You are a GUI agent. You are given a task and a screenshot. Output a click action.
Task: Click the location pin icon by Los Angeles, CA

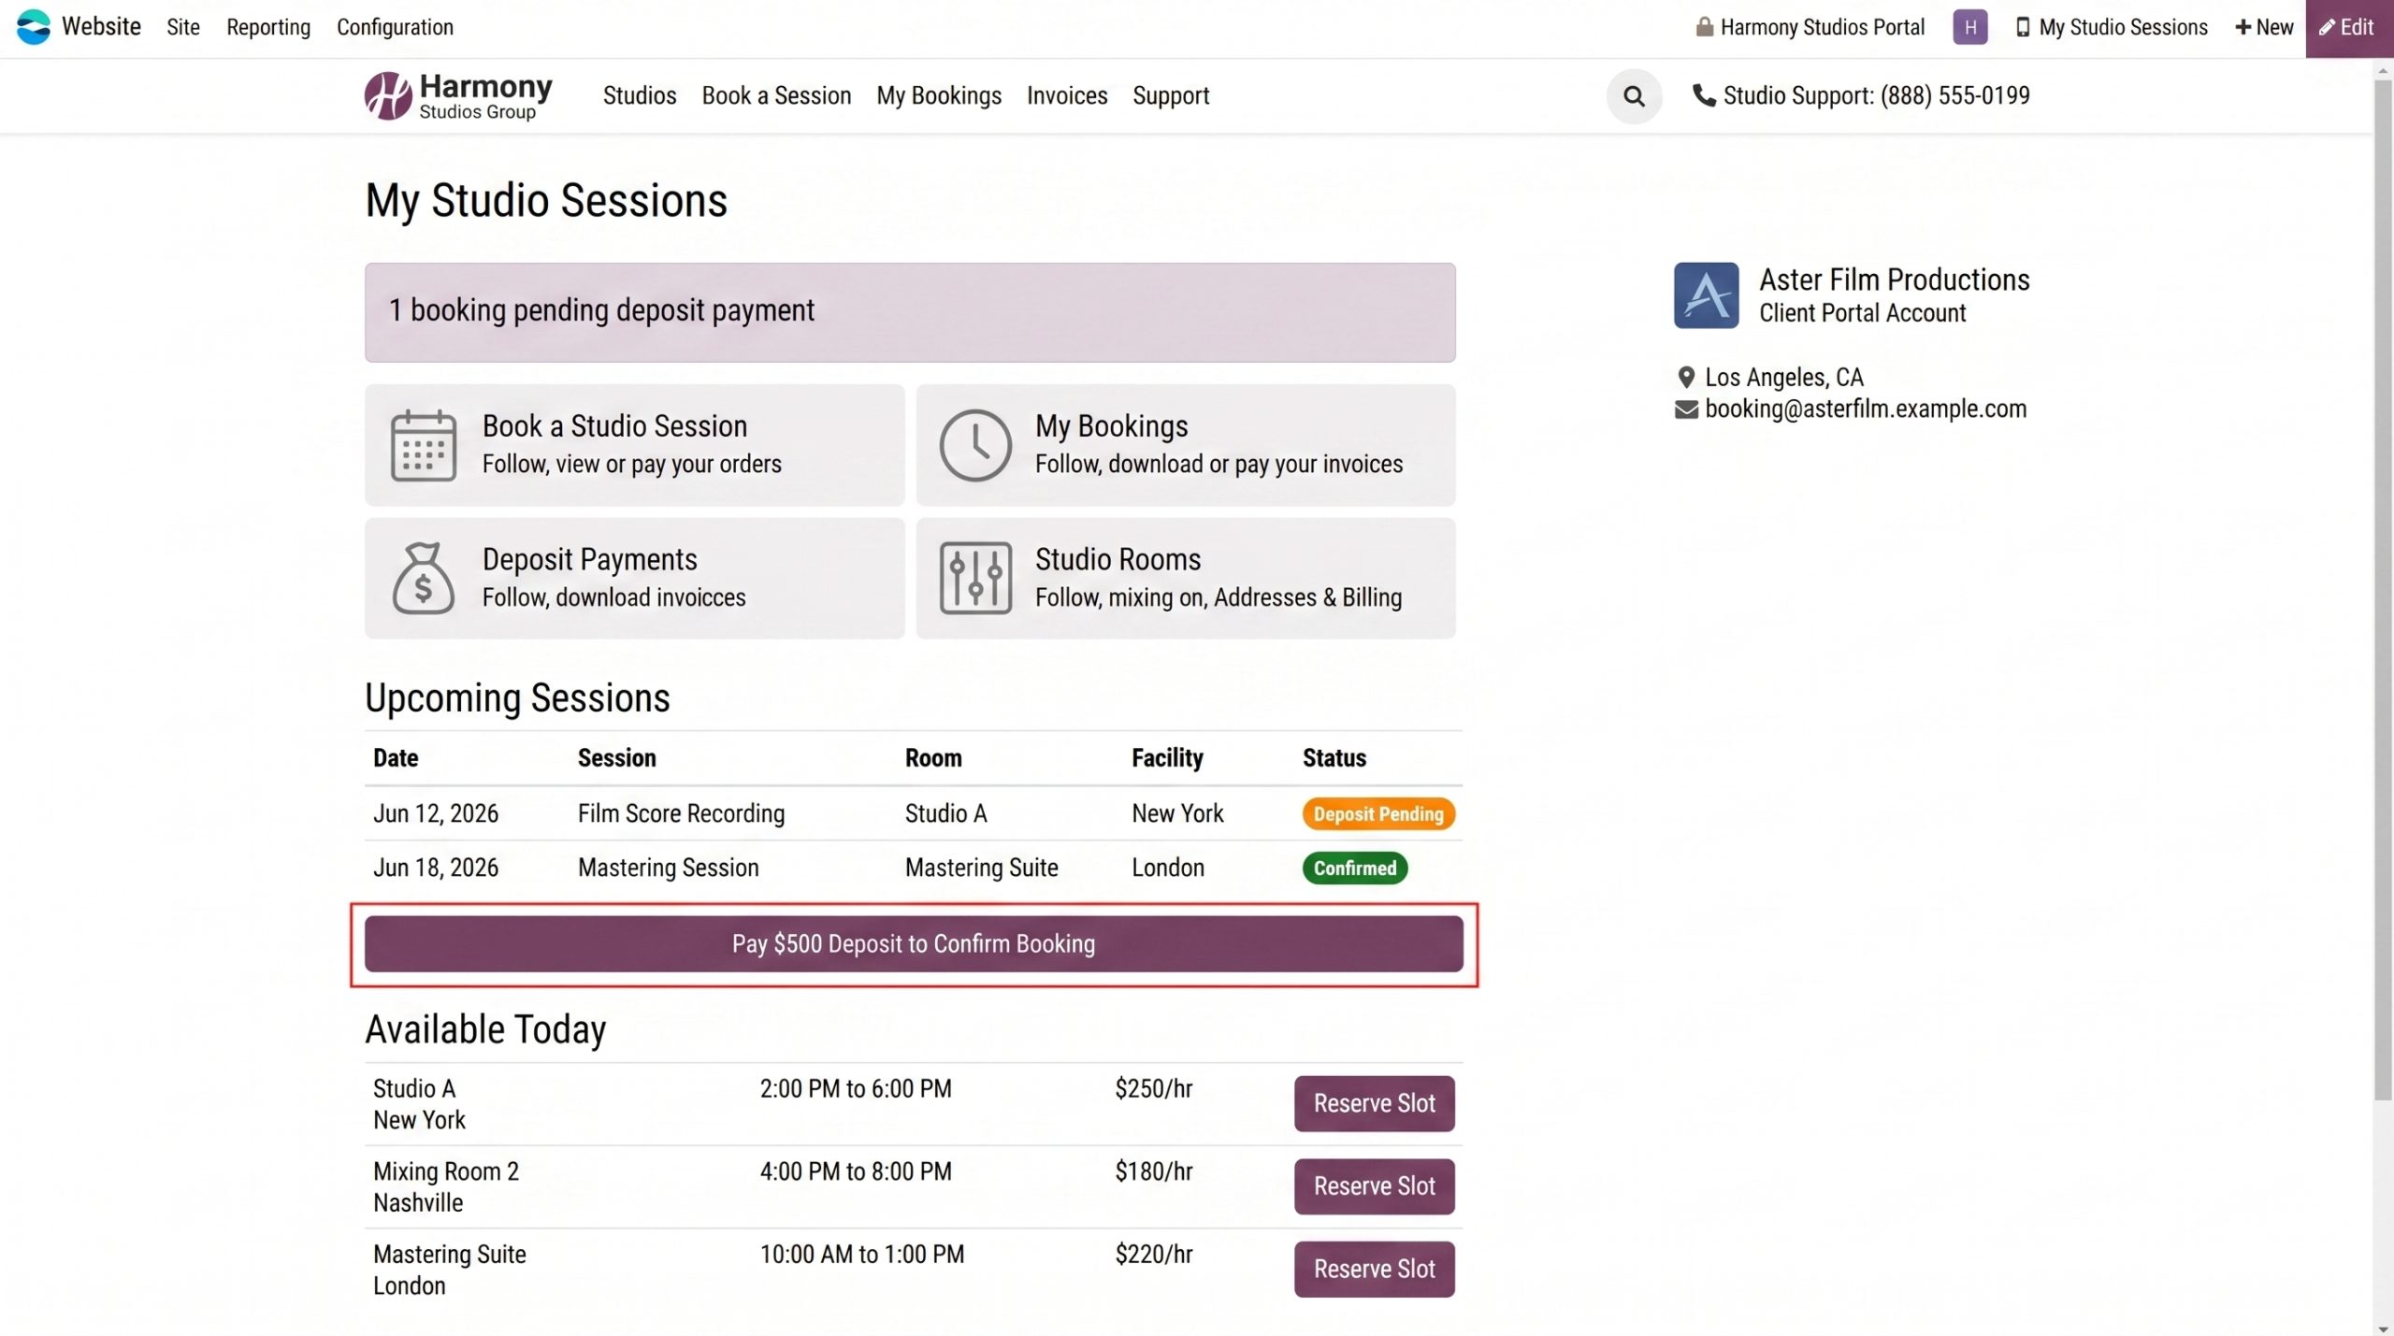1685,377
